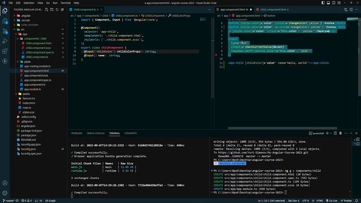Expand the .angular folder
Viewport: 361px width, 203px height.
tap(26, 16)
